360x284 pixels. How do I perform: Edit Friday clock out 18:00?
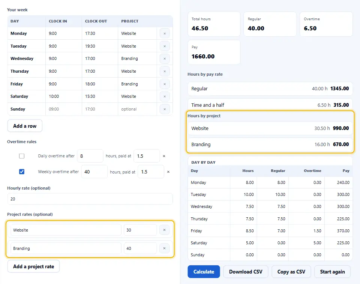click(x=100, y=84)
